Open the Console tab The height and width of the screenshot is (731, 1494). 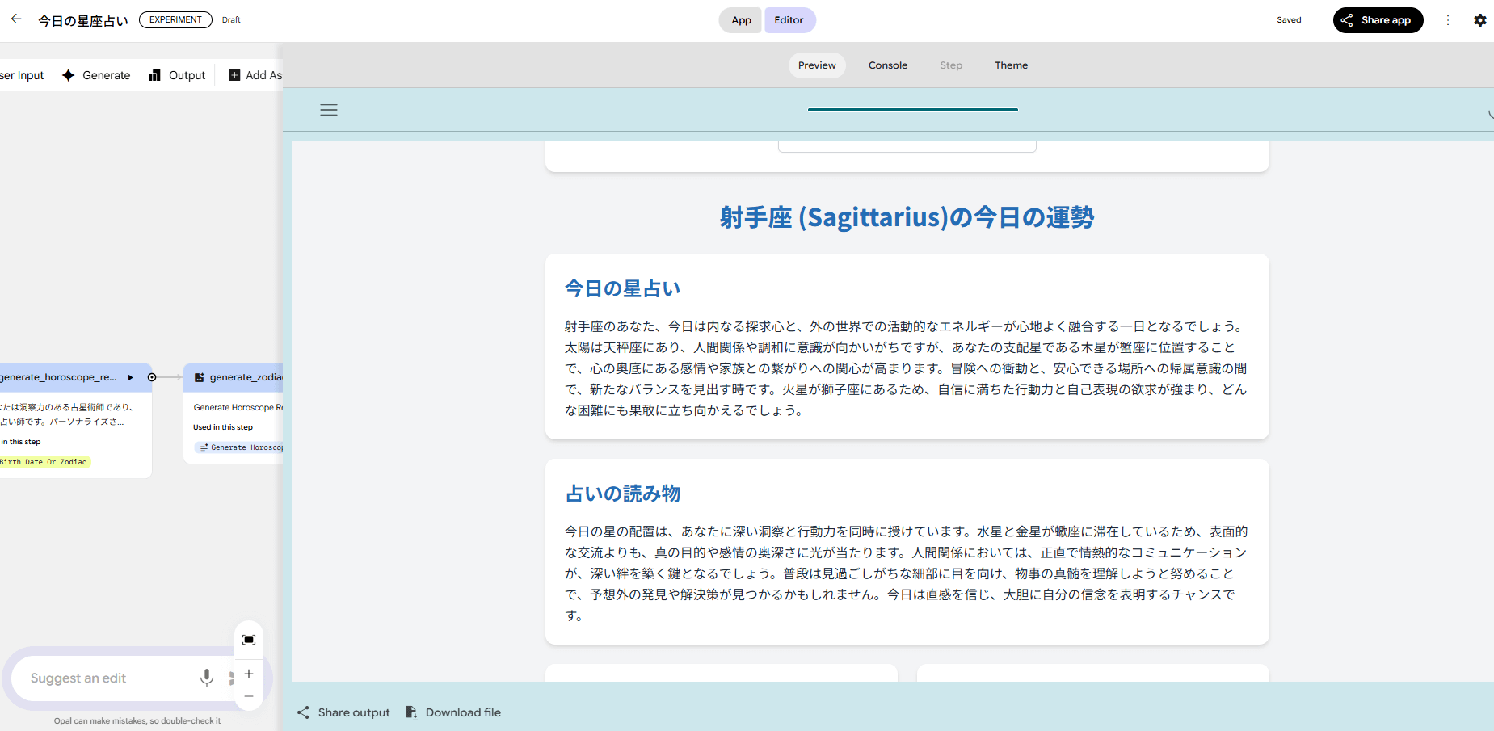point(887,65)
